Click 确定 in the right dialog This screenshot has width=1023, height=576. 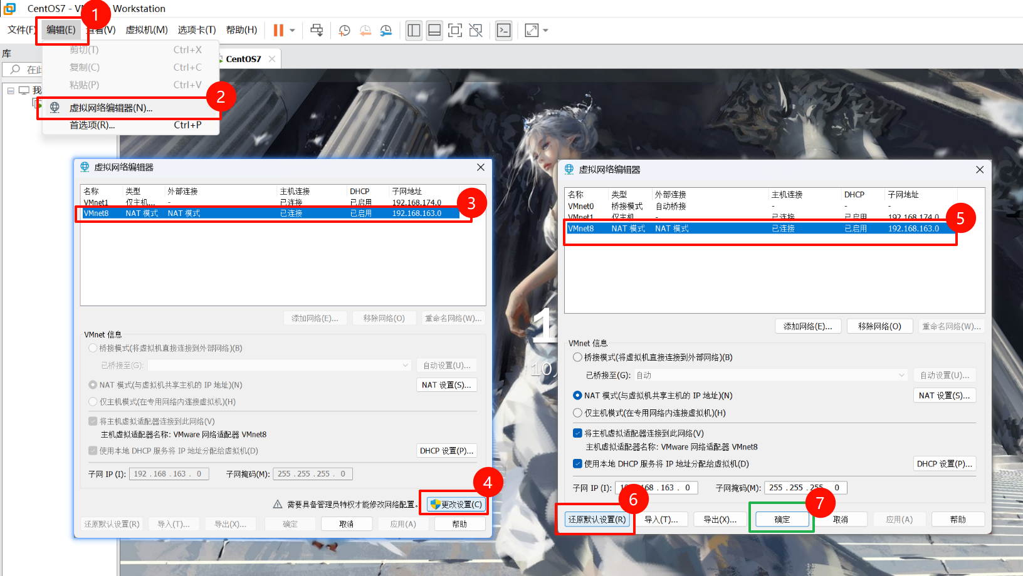point(782,520)
